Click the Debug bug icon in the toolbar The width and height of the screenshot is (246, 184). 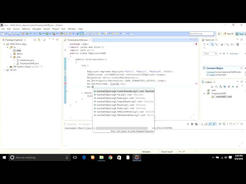(x=40, y=34)
